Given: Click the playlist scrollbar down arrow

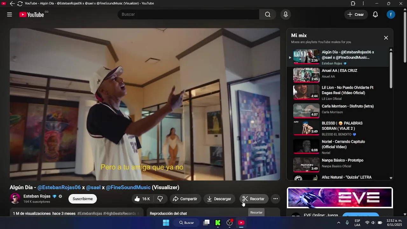Looking at the screenshot, I should 391,178.
